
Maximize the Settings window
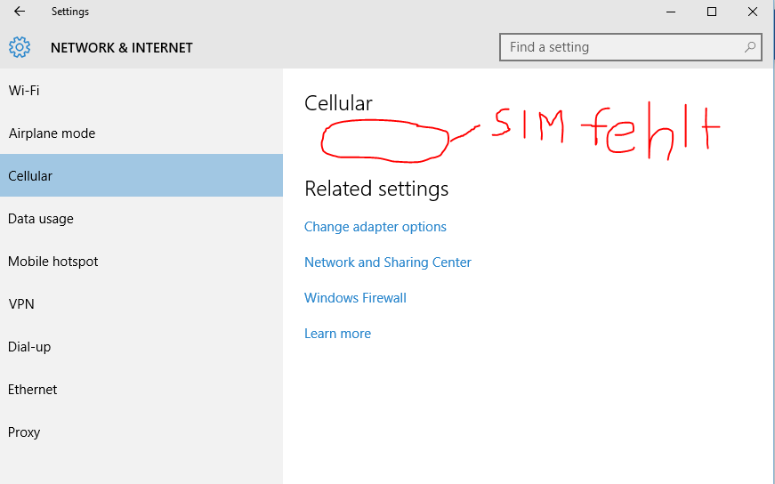point(712,12)
